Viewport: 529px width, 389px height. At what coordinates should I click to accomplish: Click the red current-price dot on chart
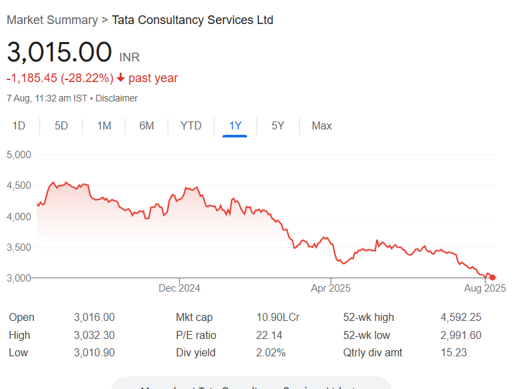[x=492, y=278]
